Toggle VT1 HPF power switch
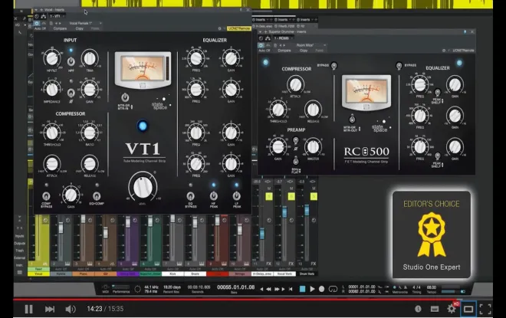 coord(71,61)
